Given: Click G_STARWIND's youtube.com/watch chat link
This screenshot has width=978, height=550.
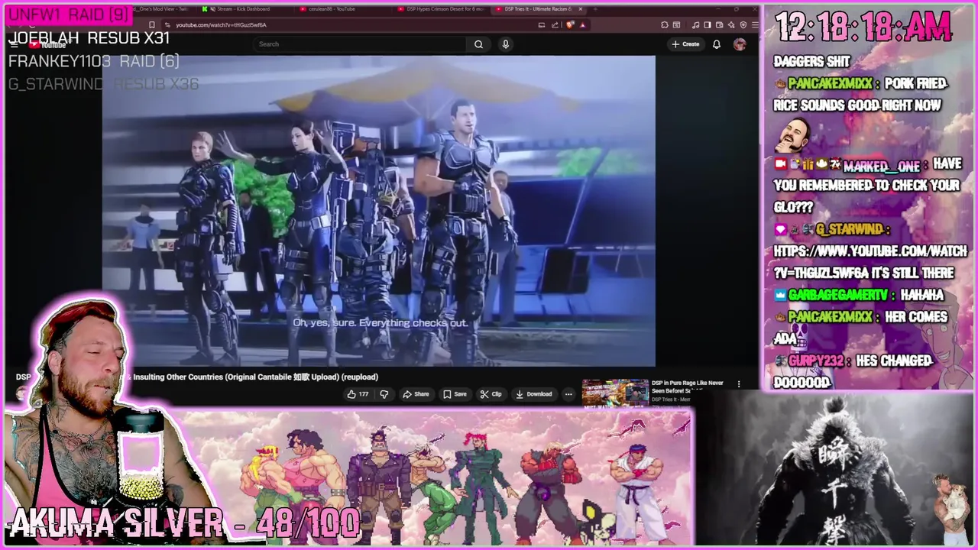Looking at the screenshot, I should click(870, 262).
